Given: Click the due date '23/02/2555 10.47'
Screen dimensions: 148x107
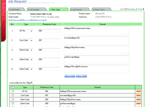Looking at the screenshot, I should (x=102, y=17).
